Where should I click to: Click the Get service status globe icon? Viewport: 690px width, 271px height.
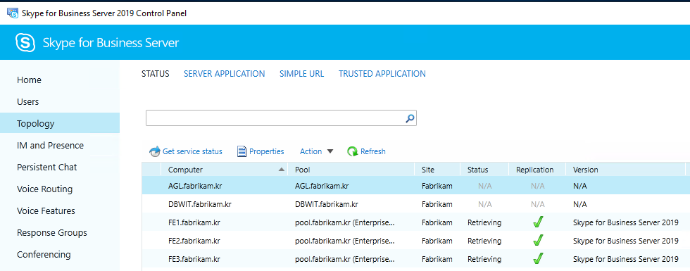[x=155, y=152]
